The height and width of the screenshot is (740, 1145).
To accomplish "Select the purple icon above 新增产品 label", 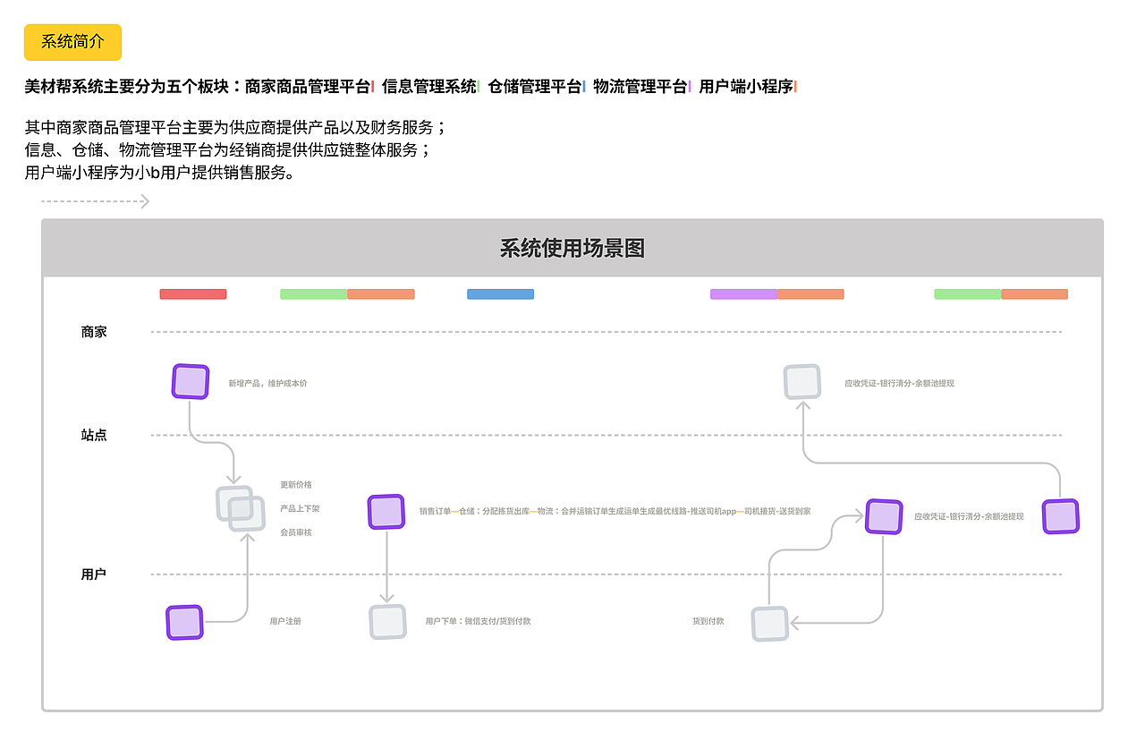I will coord(190,380).
